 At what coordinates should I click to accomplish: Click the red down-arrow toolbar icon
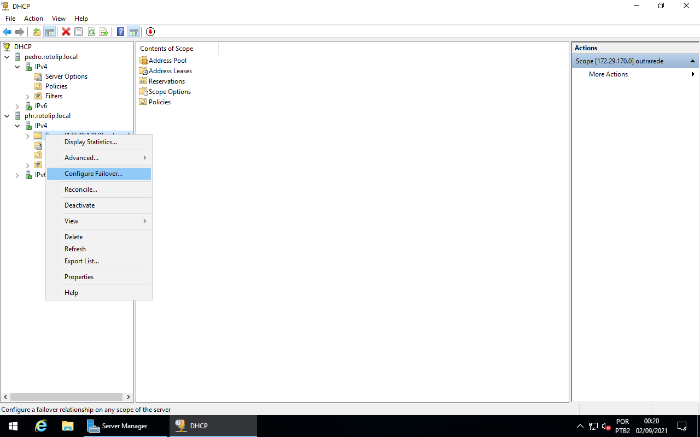point(150,32)
